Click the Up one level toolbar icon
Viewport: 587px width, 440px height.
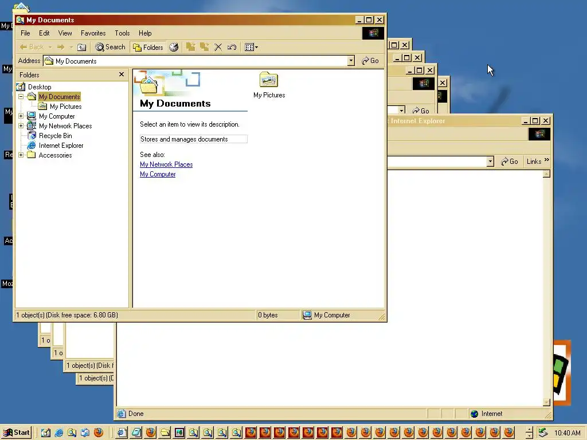[81, 47]
